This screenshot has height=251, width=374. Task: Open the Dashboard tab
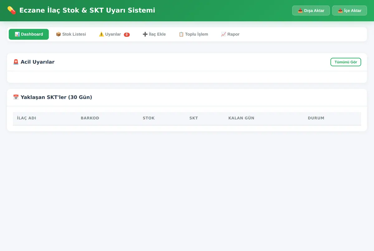click(x=29, y=34)
